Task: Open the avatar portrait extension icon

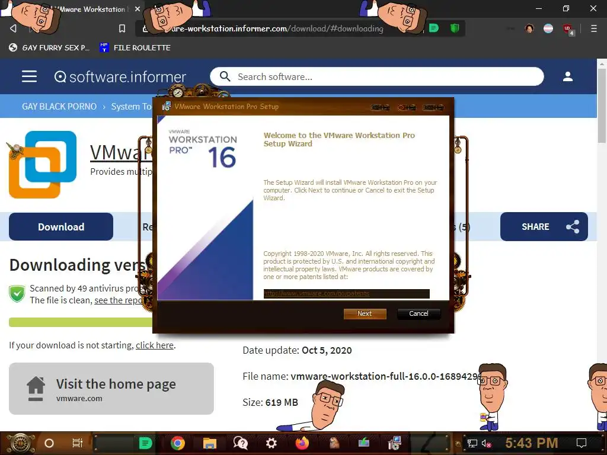Action: click(529, 28)
